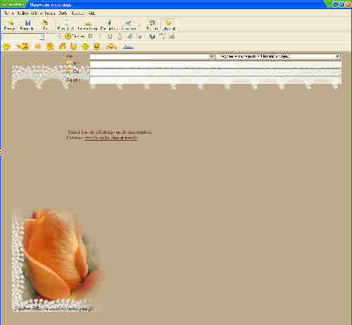
Task: Toggle the Italic formatting button
Action: [x=100, y=37]
